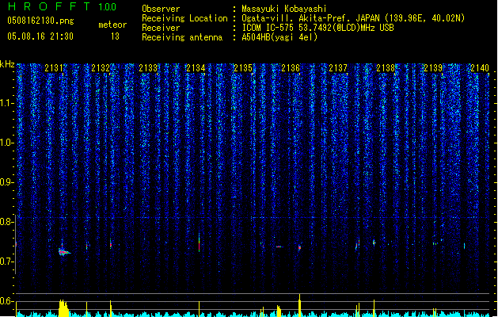
Task: Click the kHz axis unit label
Action: click(7, 64)
